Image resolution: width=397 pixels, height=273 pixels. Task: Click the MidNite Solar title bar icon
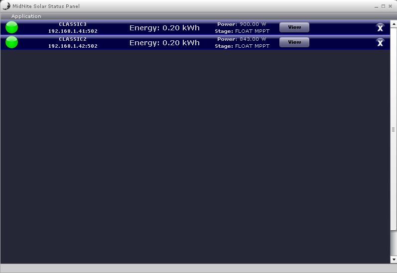(6, 6)
